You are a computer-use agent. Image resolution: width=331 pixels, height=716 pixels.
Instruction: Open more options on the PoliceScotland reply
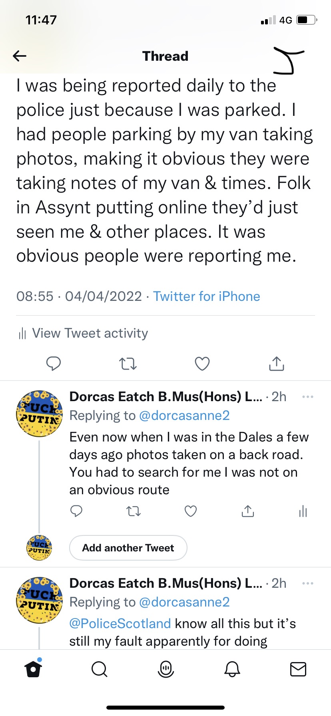point(308,583)
